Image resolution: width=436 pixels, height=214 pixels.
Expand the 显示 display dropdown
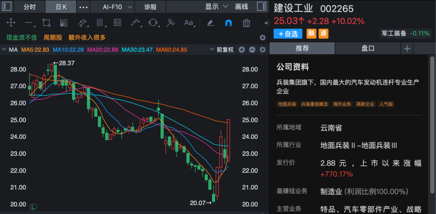pos(216,6)
